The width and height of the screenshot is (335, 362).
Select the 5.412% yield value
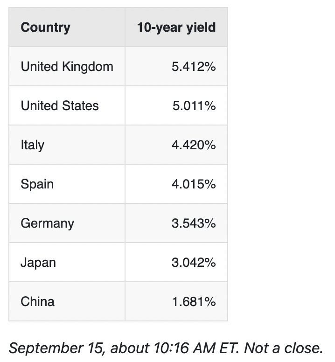(x=194, y=67)
